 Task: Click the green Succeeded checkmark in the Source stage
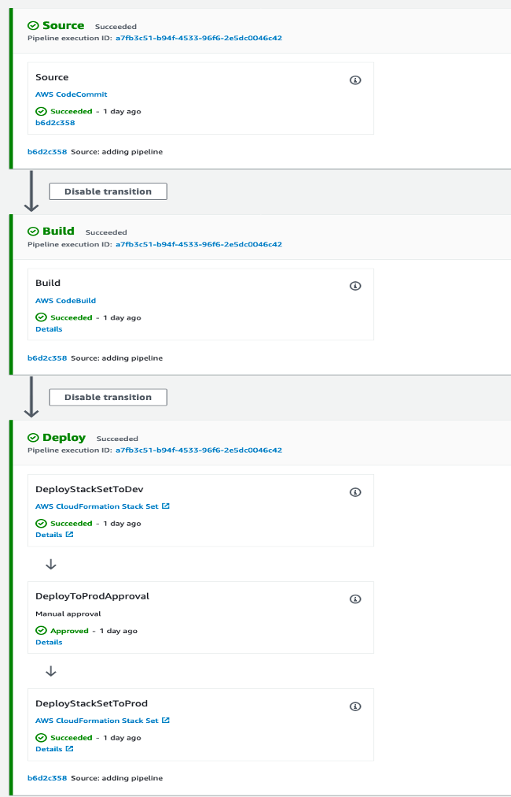[39, 111]
